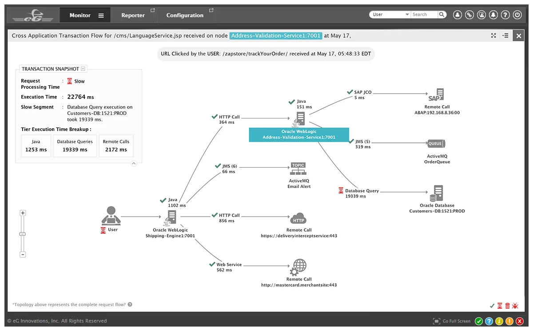
Task: Click the ActiveMQ OrderQueue queue icon
Action: [x=436, y=144]
